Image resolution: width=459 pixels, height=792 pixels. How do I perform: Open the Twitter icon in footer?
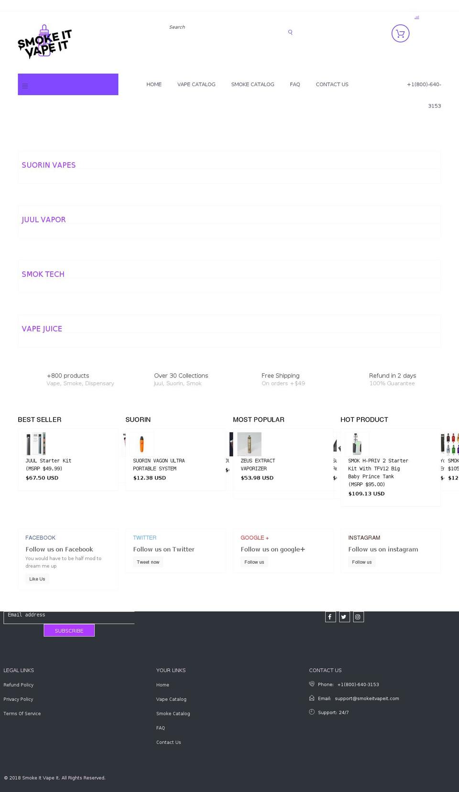click(x=344, y=617)
